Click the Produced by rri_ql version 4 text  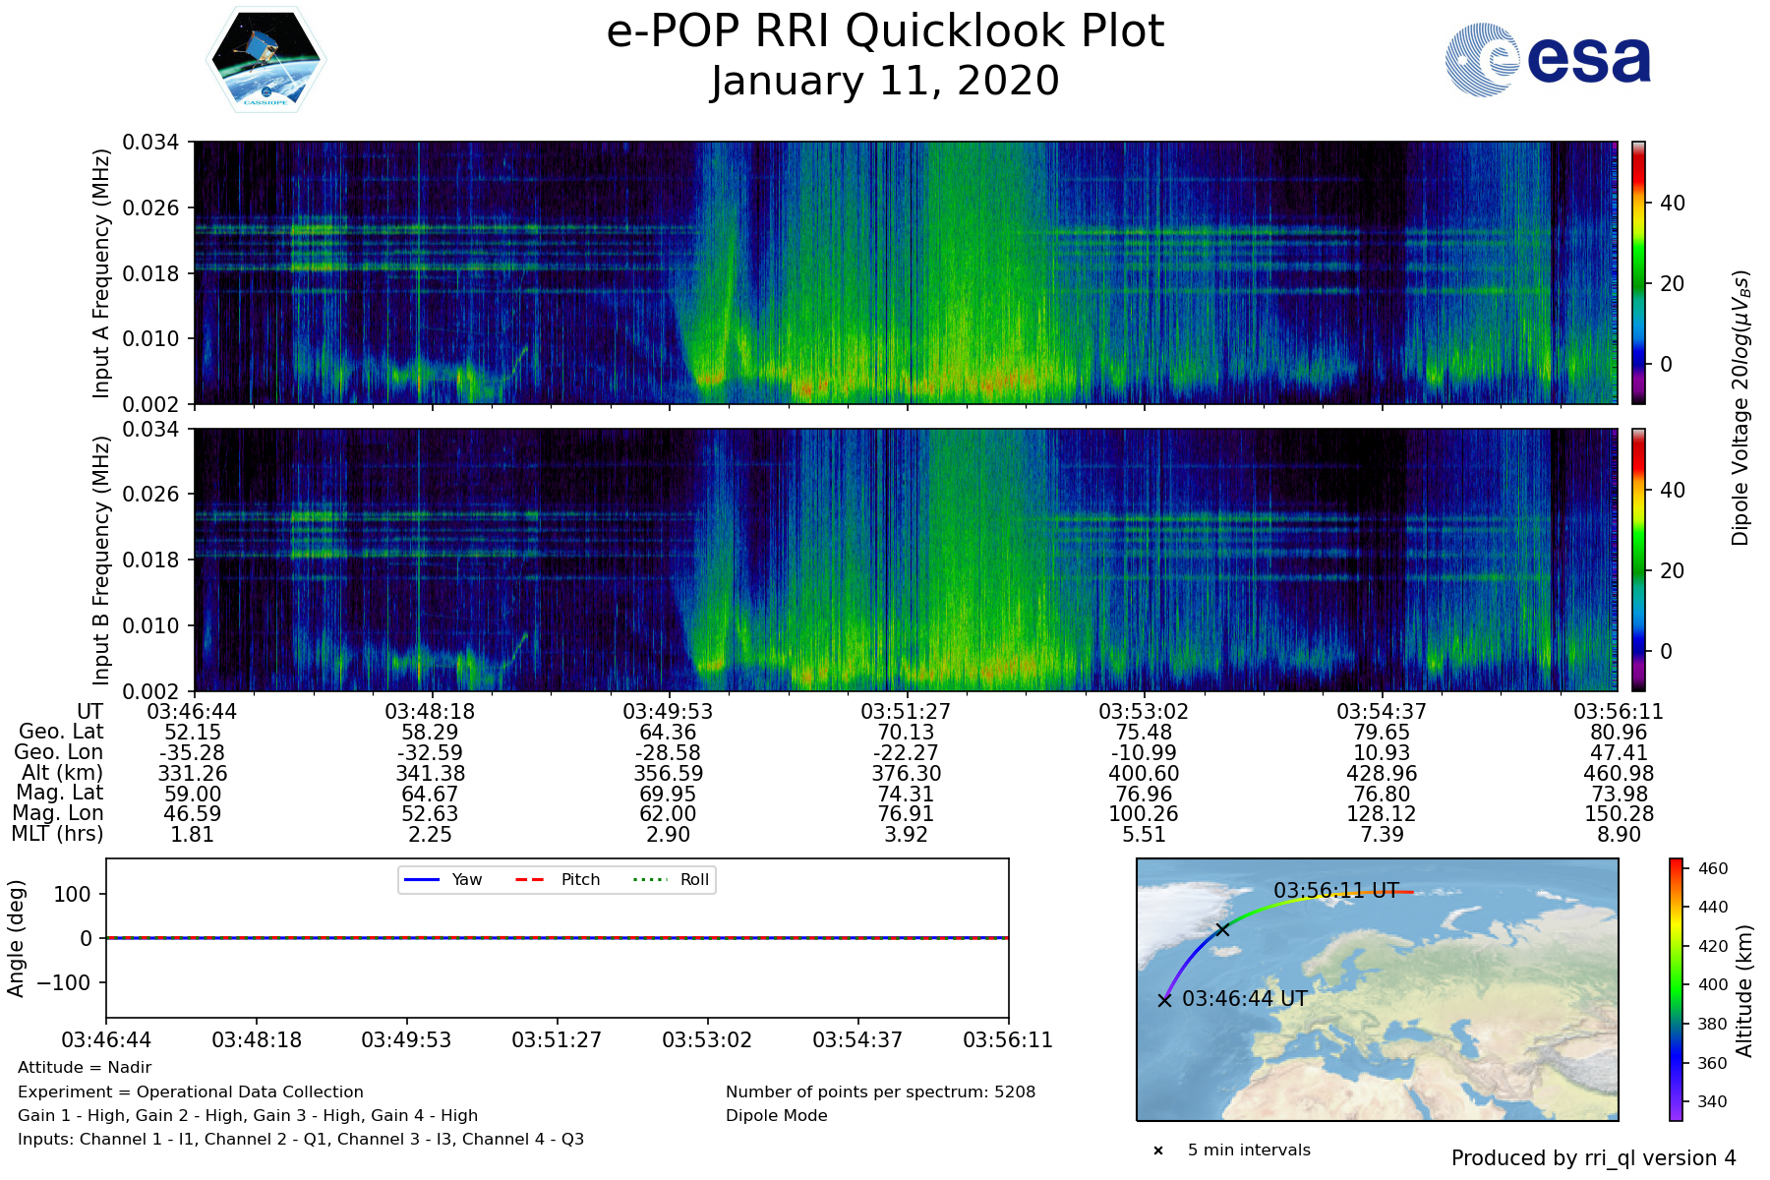point(1593,1158)
